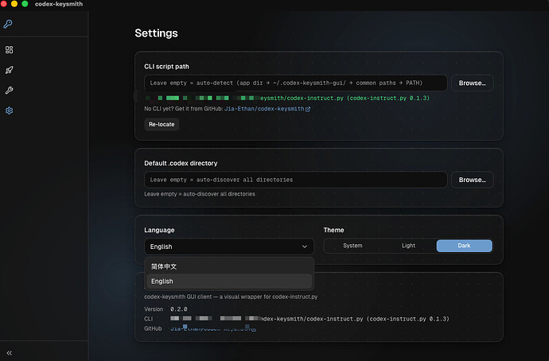
Task: Click the green detected codex-instruct.py path text
Action: point(287,98)
